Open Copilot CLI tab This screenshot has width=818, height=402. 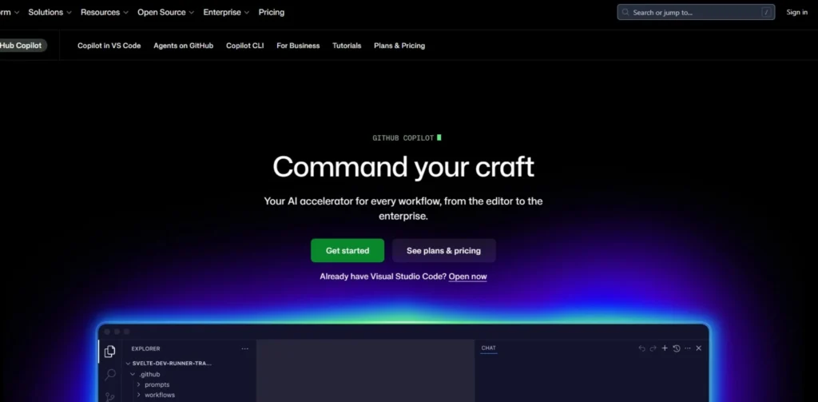(x=244, y=46)
